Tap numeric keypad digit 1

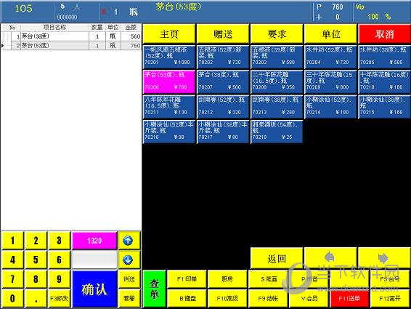tap(12, 241)
